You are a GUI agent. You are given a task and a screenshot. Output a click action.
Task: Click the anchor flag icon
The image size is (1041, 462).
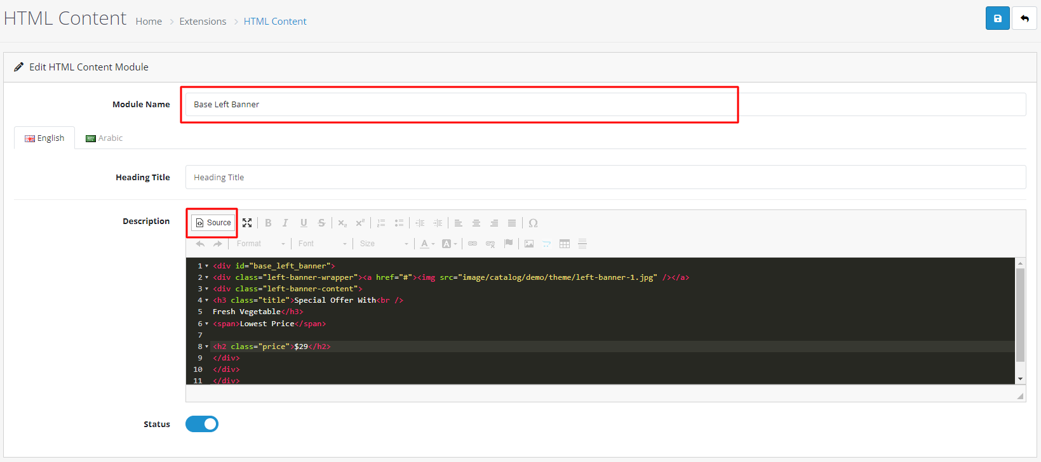point(508,244)
